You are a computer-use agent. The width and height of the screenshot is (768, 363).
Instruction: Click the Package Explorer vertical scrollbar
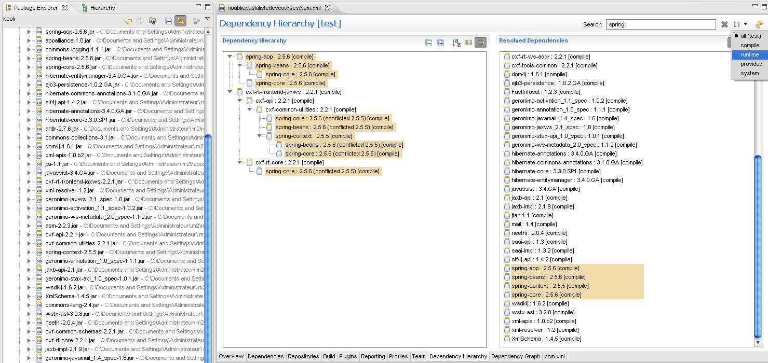208,233
